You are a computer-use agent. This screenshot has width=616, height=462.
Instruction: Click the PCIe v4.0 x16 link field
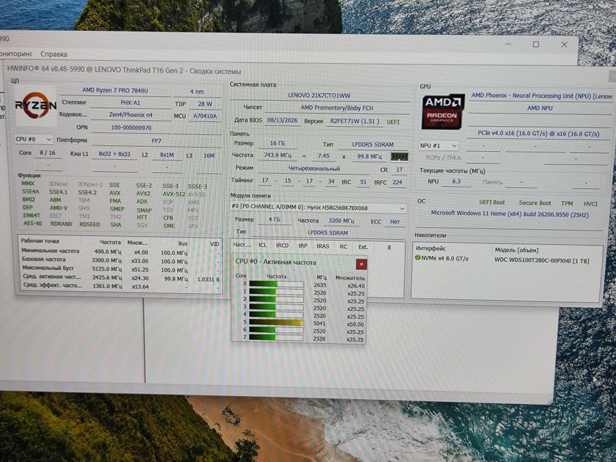click(x=539, y=133)
